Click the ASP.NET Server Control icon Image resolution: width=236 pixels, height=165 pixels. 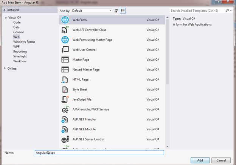pyautogui.click(x=65, y=139)
